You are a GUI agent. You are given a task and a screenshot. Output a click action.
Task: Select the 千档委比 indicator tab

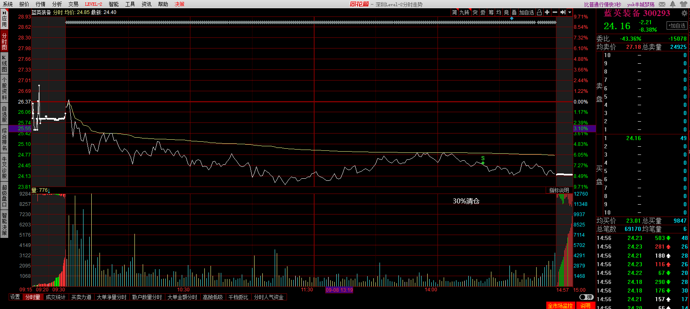point(238,297)
